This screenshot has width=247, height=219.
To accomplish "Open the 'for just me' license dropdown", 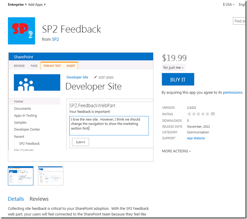I will (174, 68).
